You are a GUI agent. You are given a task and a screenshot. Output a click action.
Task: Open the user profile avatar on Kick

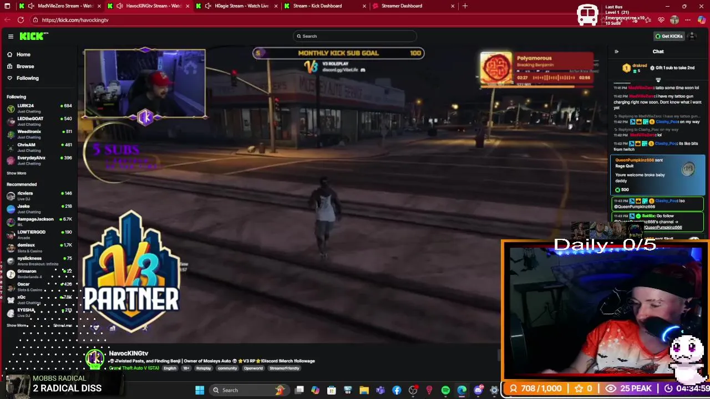tap(692, 36)
